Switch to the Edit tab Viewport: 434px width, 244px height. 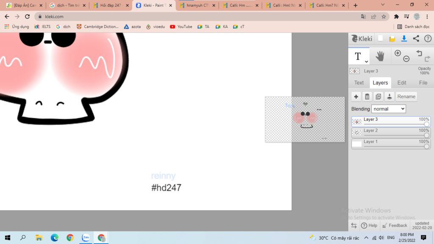click(402, 83)
